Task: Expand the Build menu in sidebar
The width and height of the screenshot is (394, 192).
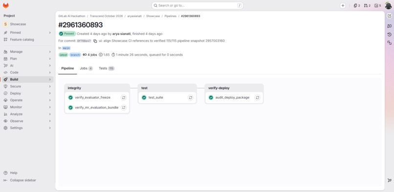Action: (x=27, y=79)
